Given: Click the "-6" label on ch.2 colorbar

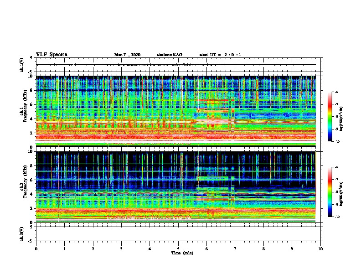Looking at the screenshot, I should 336,167.
